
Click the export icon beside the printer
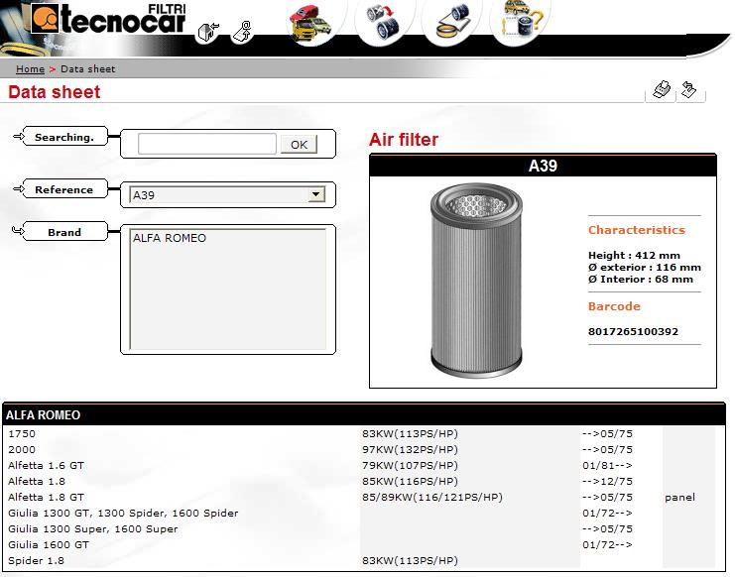coord(689,91)
